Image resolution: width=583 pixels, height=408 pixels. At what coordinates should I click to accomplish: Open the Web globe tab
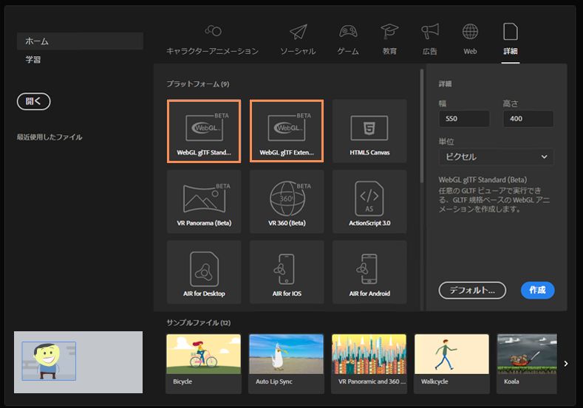pos(470,40)
